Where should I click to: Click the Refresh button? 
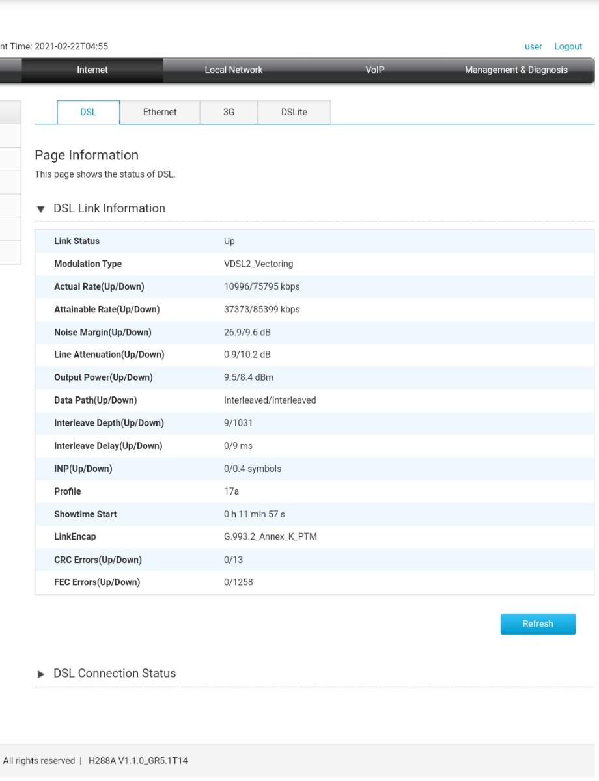point(538,624)
